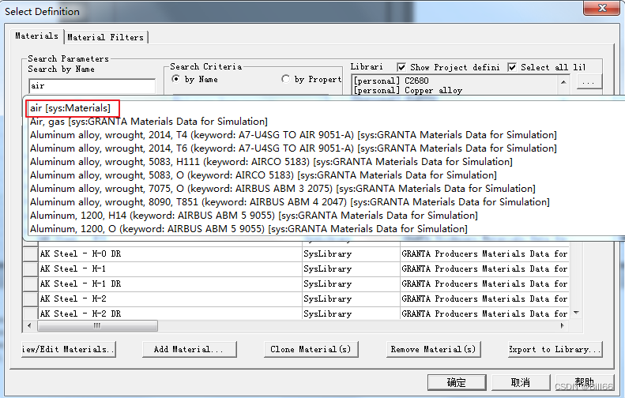Click Export to Library button
The image size is (625, 398).
555,349
